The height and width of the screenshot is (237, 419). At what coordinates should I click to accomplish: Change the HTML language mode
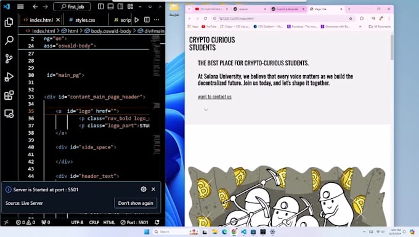pos(109,222)
